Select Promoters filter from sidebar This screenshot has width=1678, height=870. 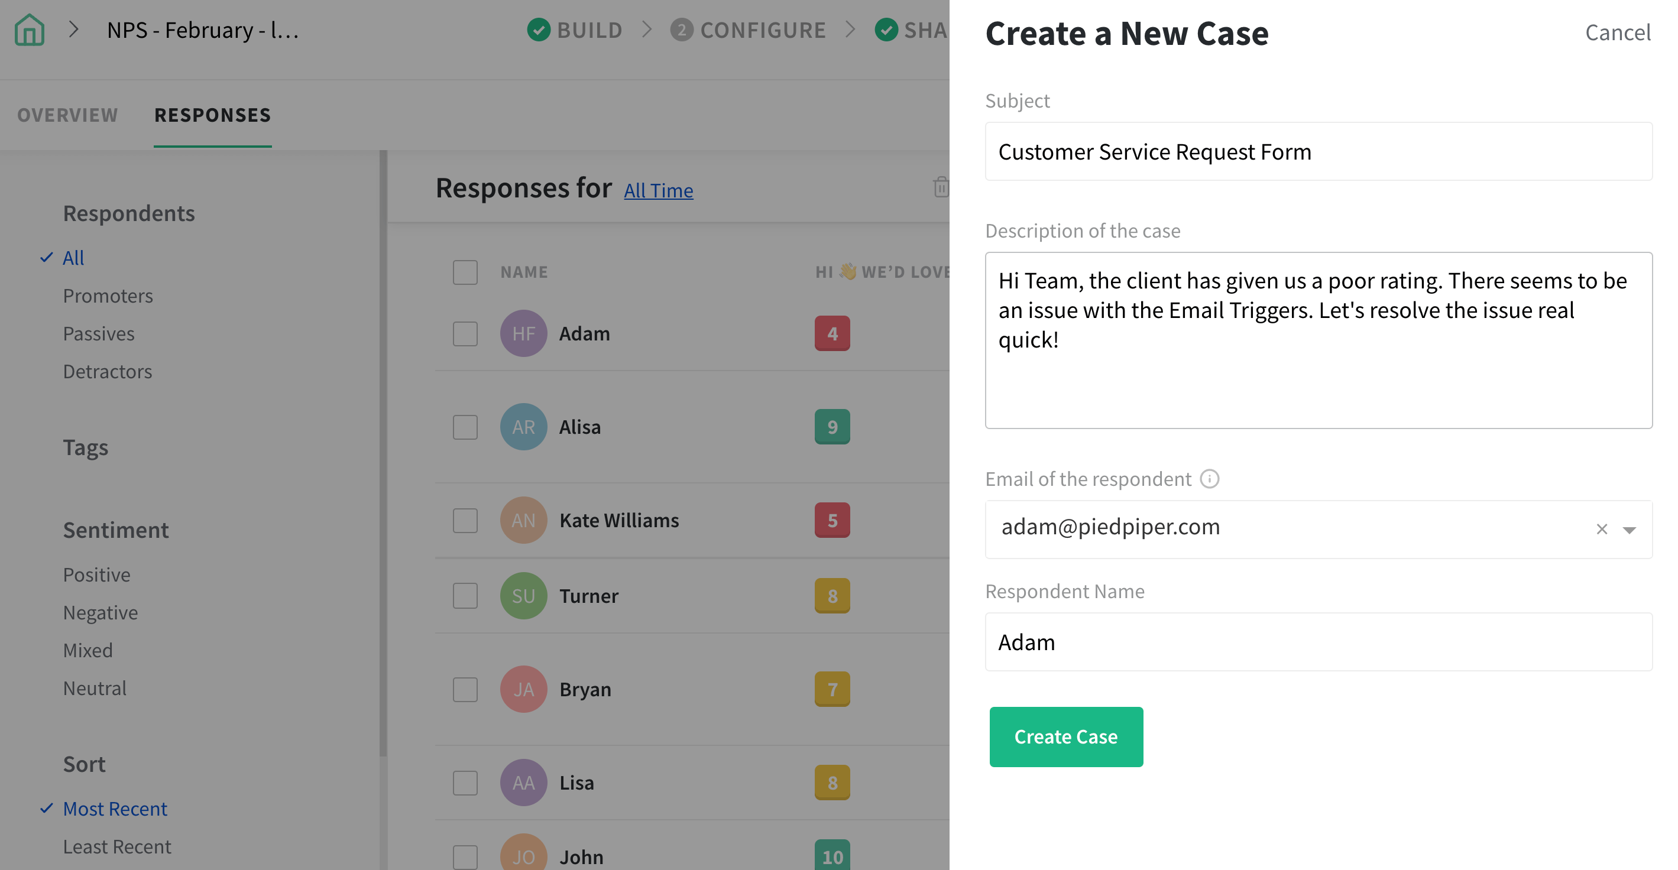coord(109,295)
